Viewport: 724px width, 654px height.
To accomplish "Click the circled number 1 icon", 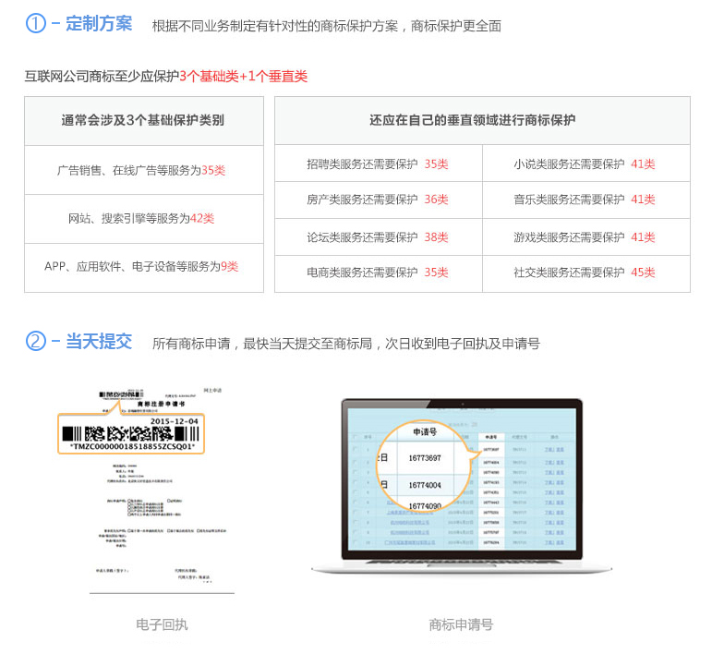I will (x=36, y=24).
